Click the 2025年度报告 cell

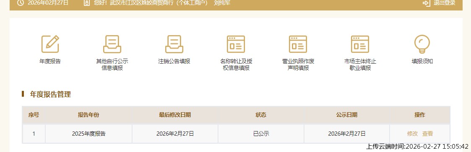tap(88, 134)
